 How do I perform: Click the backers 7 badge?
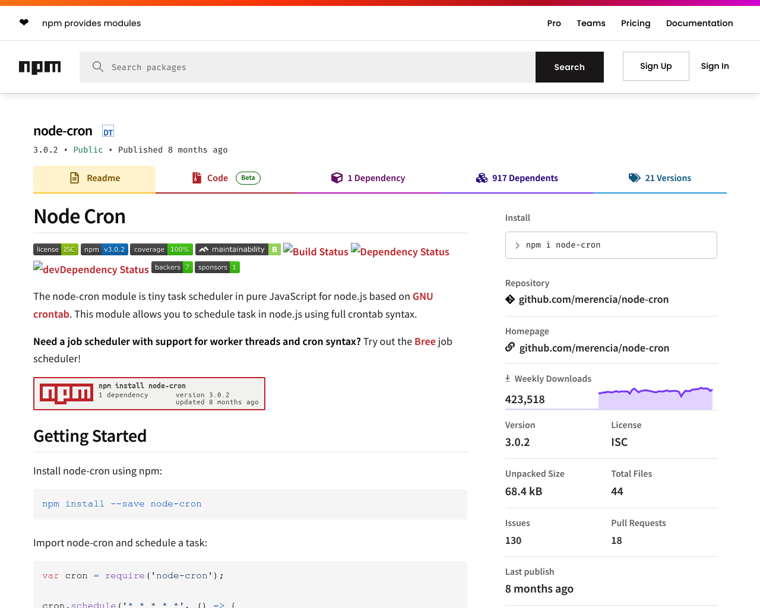pyautogui.click(x=172, y=267)
